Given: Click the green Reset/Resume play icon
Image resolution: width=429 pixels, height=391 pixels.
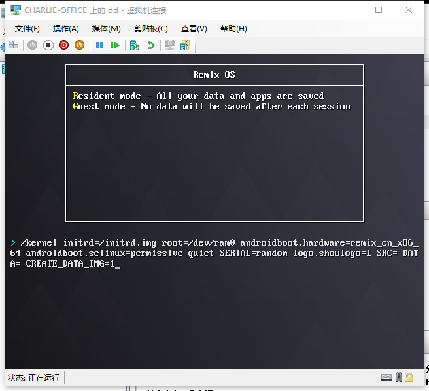Looking at the screenshot, I should click(115, 45).
